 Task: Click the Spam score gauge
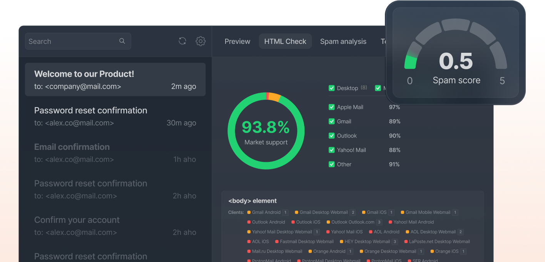pos(456,54)
